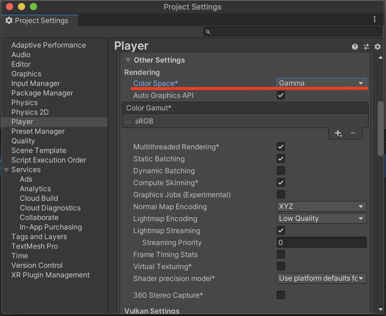The height and width of the screenshot is (316, 386).
Task: Open the Player presets sliders icon
Action: 366,47
